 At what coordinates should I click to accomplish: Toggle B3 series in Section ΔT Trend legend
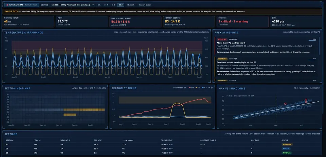click(191, 88)
